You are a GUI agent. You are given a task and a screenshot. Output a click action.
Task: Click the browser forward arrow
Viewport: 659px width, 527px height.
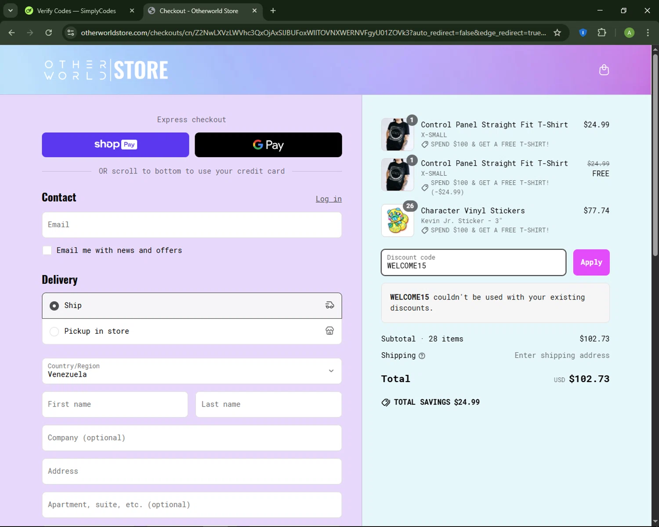tap(30, 32)
